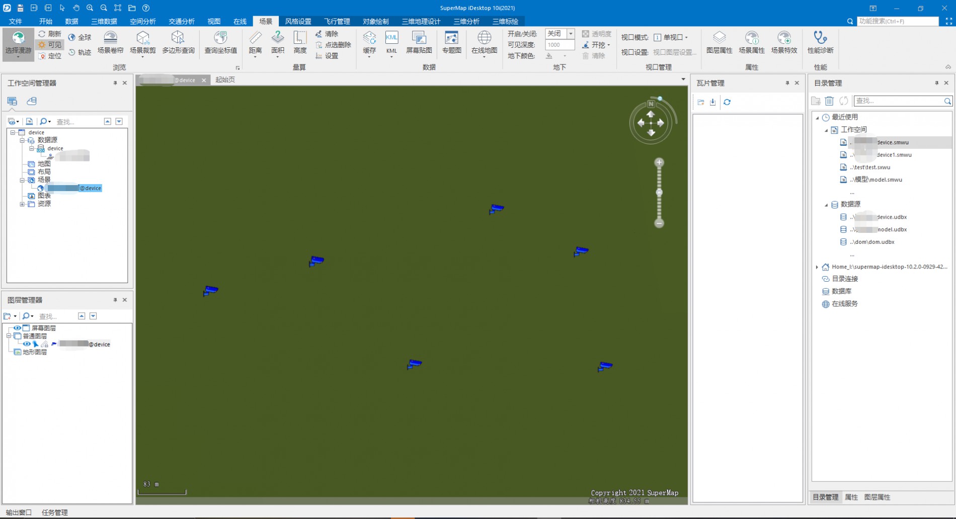Open the 屏幕贴图 screen overlay tool
The image size is (956, 519).
419,42
